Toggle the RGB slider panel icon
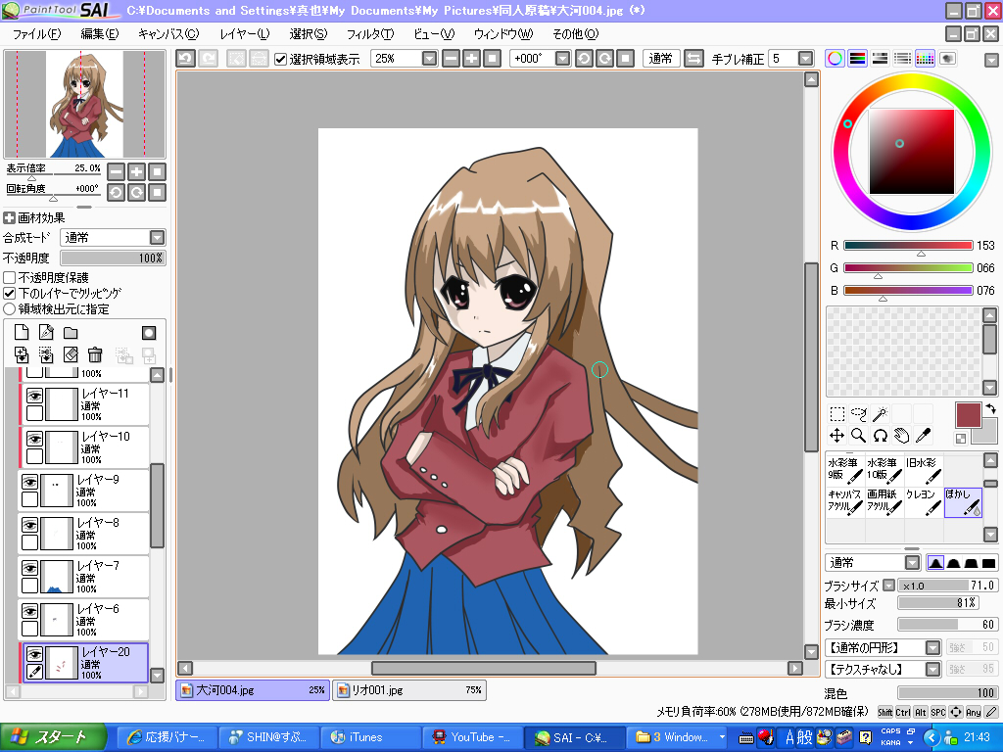Image resolution: width=1003 pixels, height=752 pixels. 857,59
